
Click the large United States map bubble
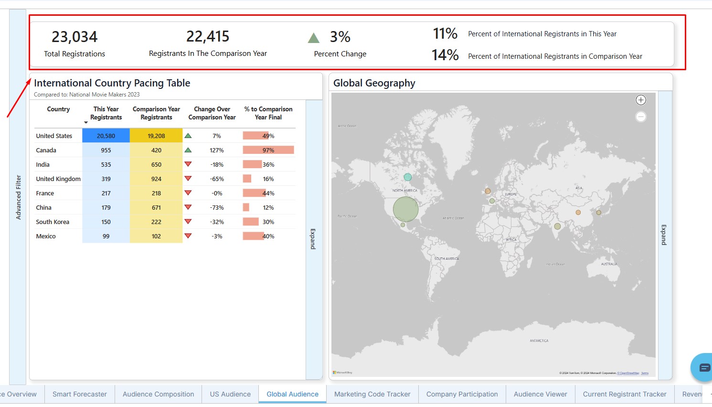tap(405, 209)
